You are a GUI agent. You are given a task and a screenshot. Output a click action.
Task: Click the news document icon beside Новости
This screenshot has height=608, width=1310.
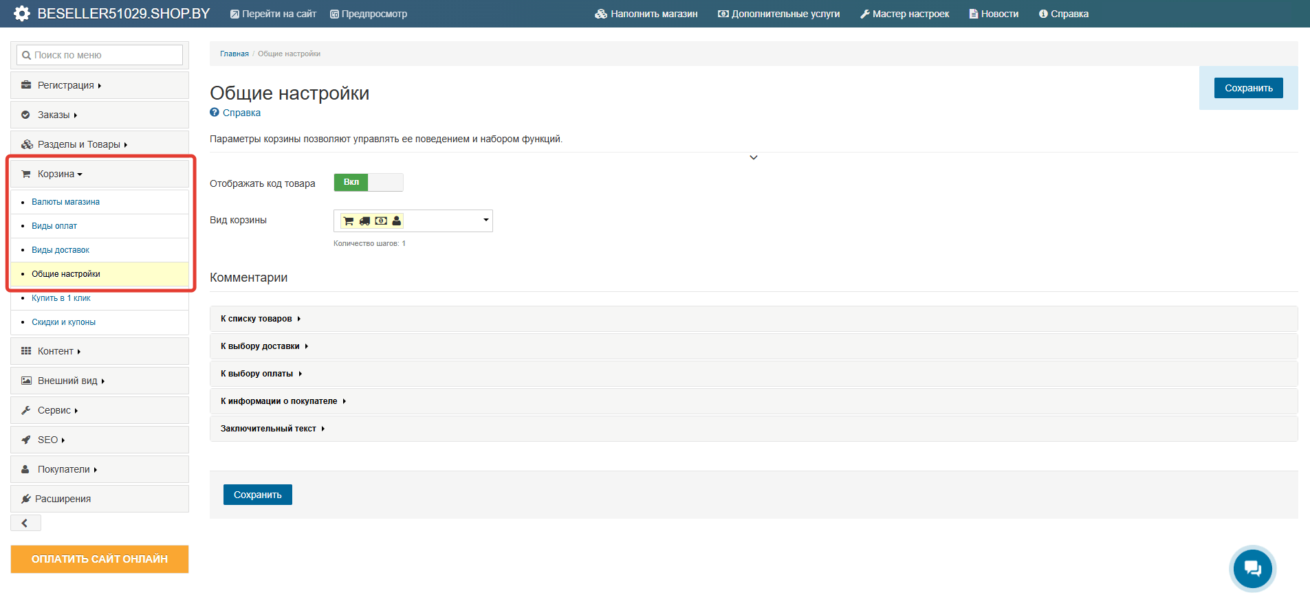click(x=973, y=14)
